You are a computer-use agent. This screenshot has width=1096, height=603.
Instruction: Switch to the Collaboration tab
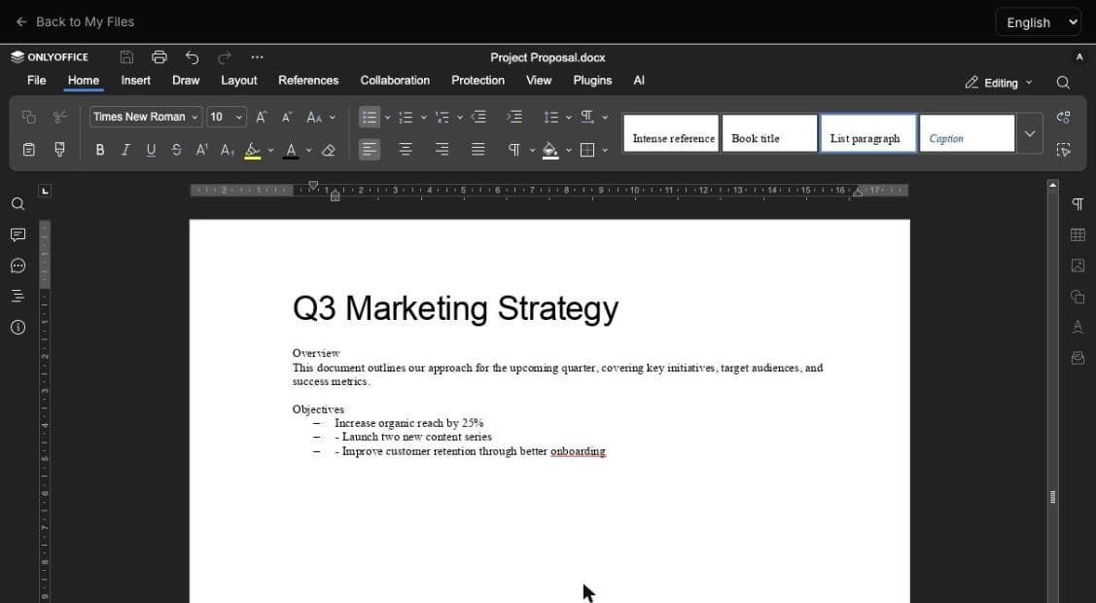coord(395,81)
